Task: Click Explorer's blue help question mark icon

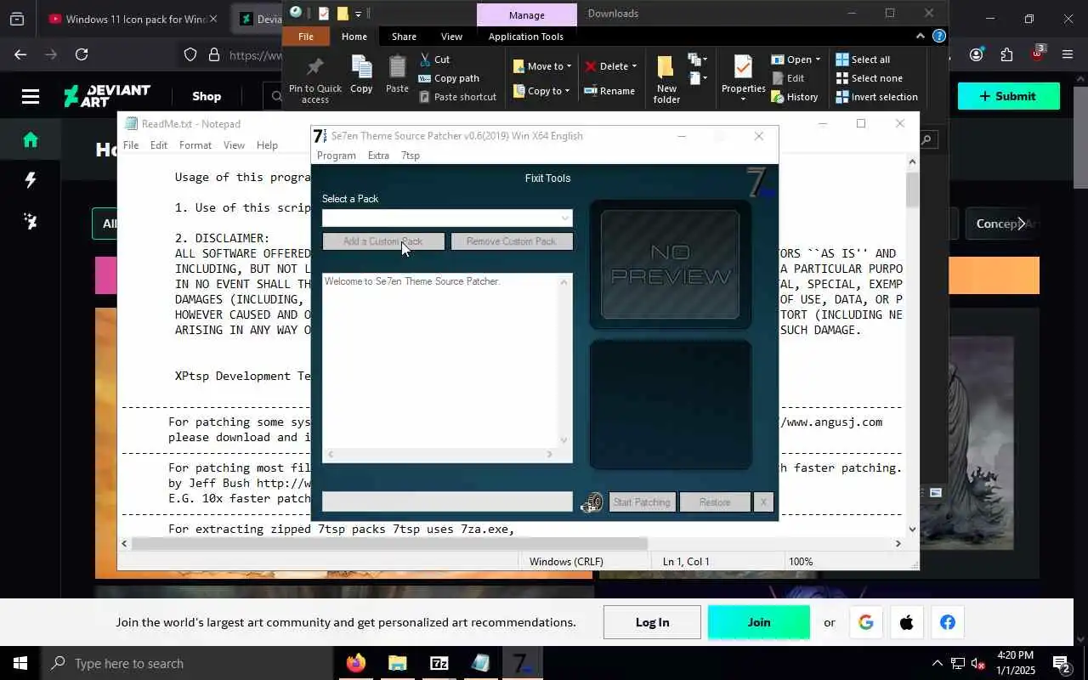Action: click(x=938, y=36)
